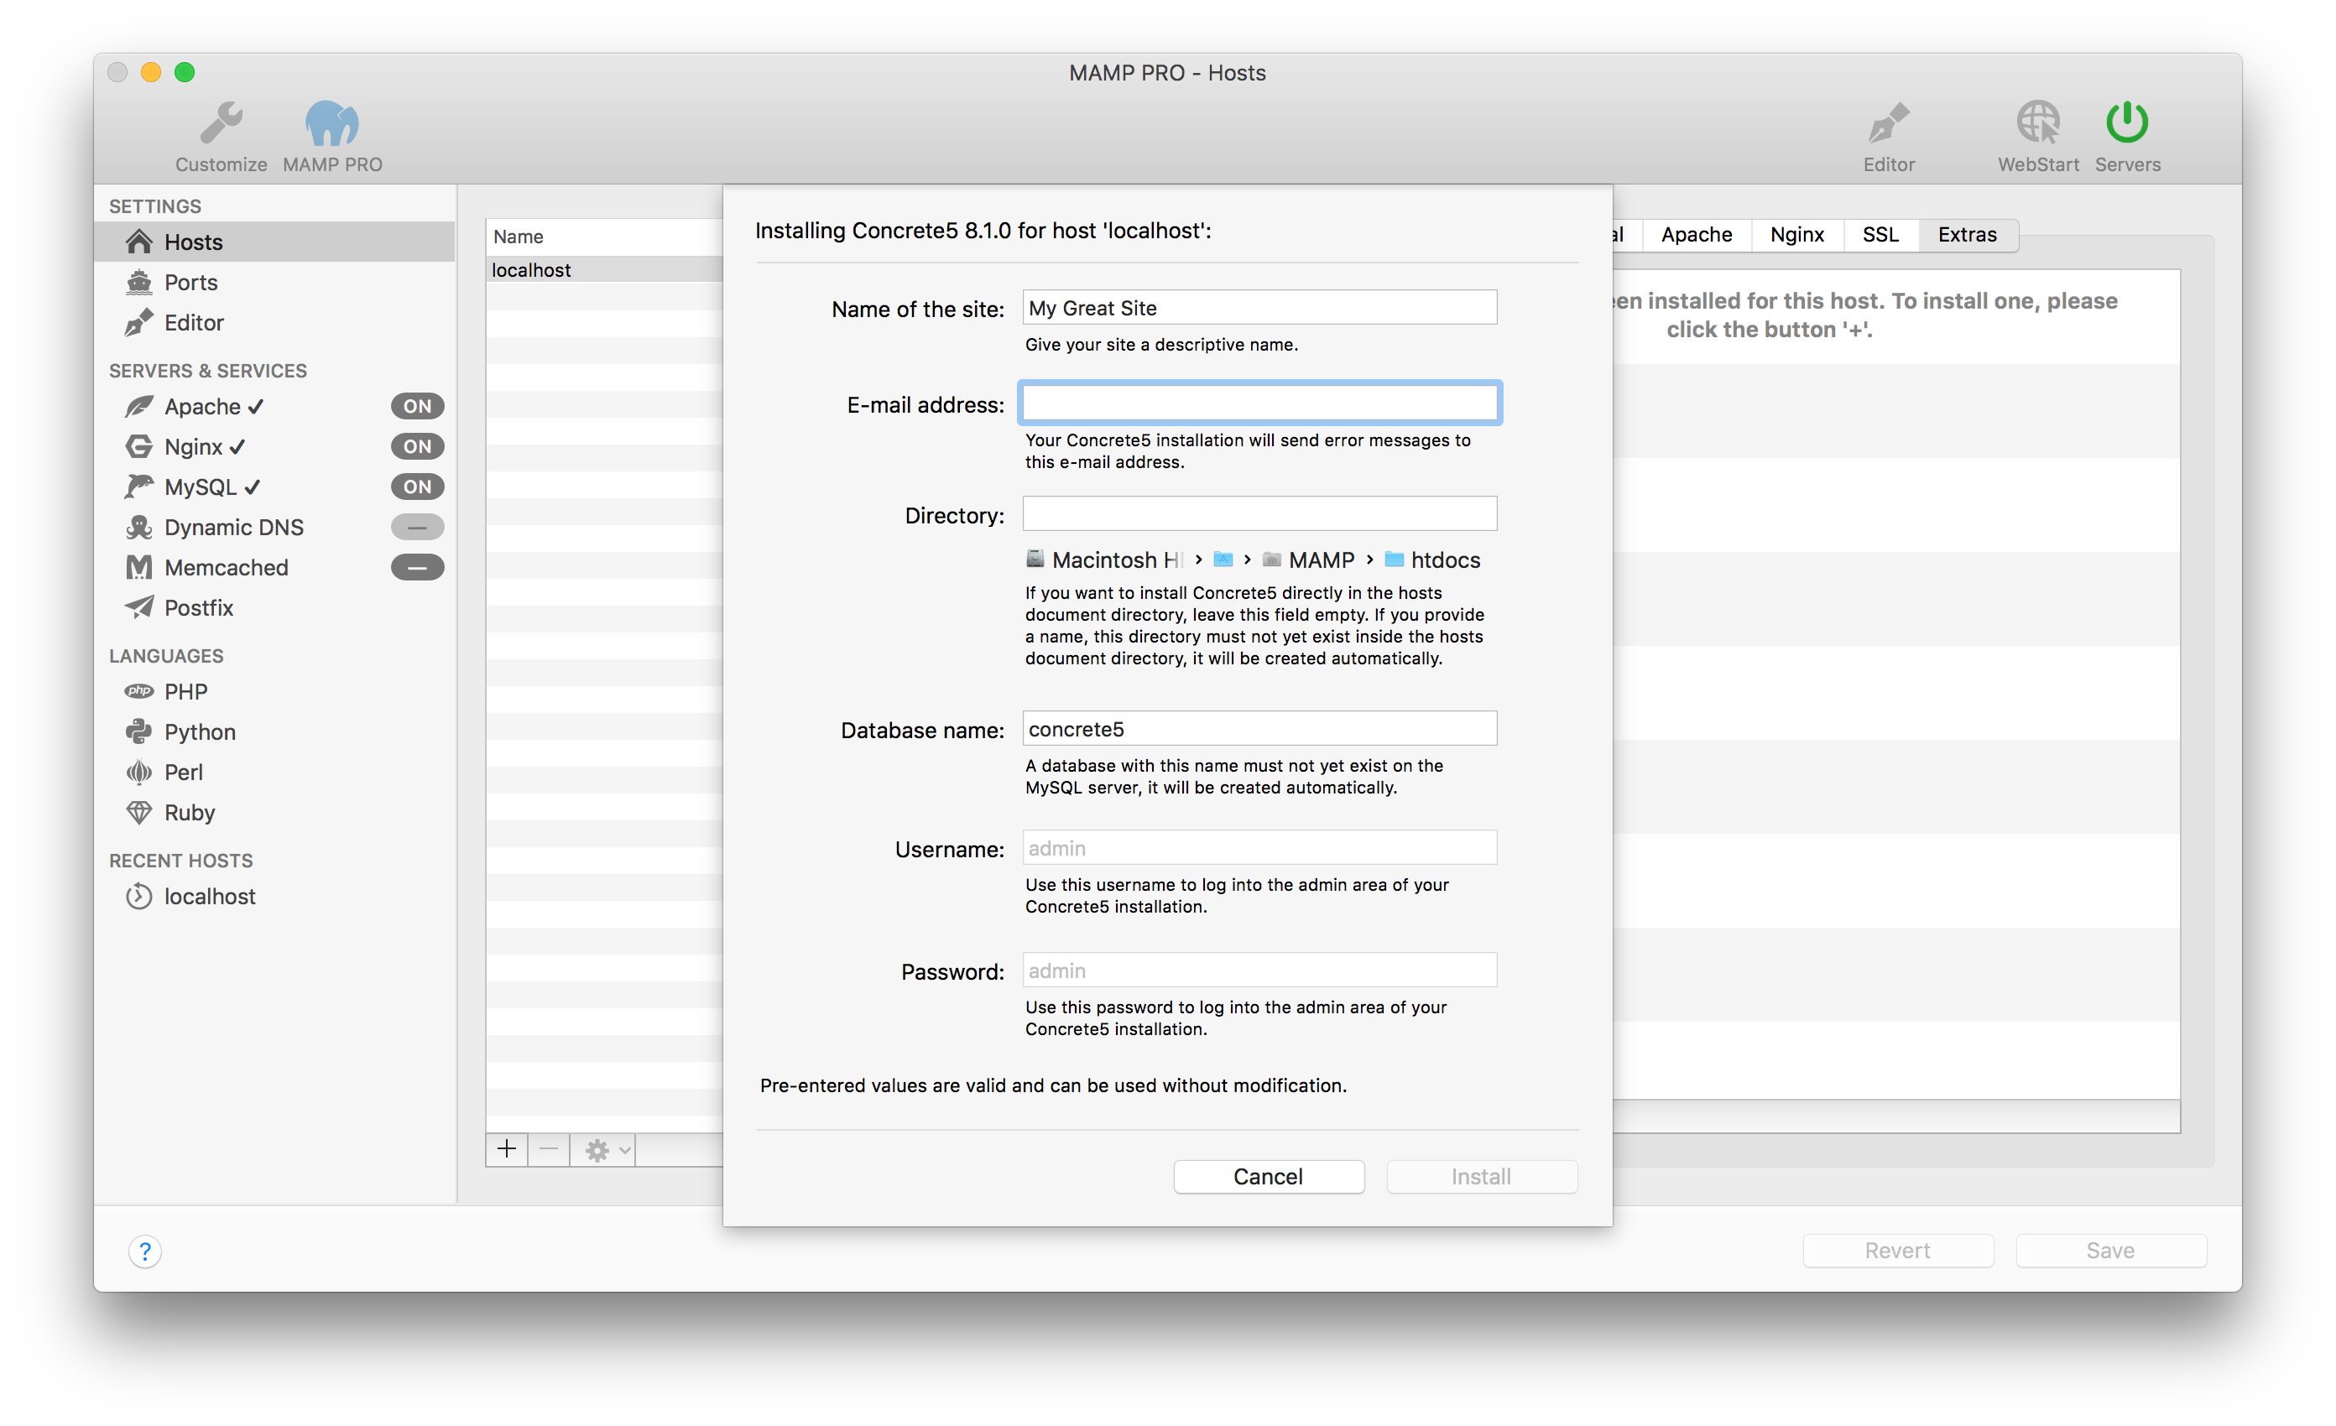
Task: Select localhost row in hosts list
Action: pyautogui.click(x=605, y=270)
